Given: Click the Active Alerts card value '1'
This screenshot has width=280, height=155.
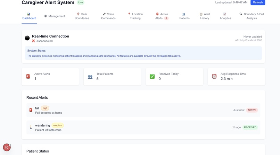Looking at the screenshot, I should 35,79.
